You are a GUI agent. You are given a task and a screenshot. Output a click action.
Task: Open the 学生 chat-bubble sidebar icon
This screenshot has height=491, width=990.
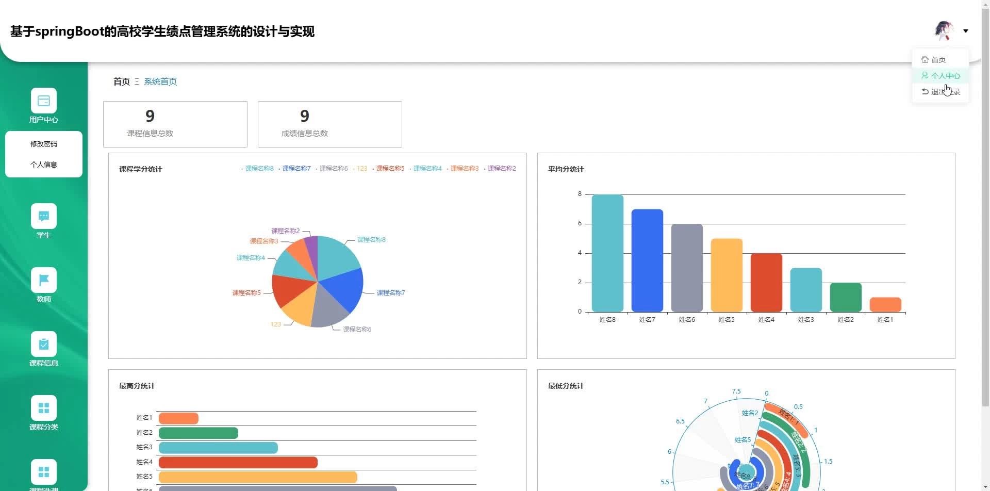[44, 216]
